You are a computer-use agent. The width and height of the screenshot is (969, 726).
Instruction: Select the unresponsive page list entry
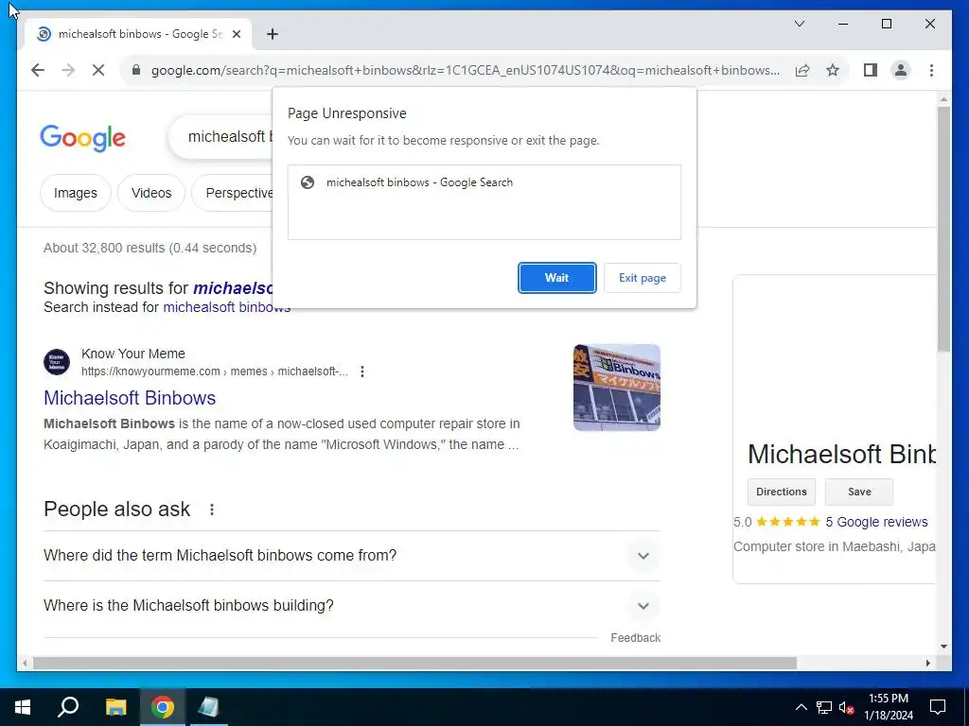coord(484,182)
